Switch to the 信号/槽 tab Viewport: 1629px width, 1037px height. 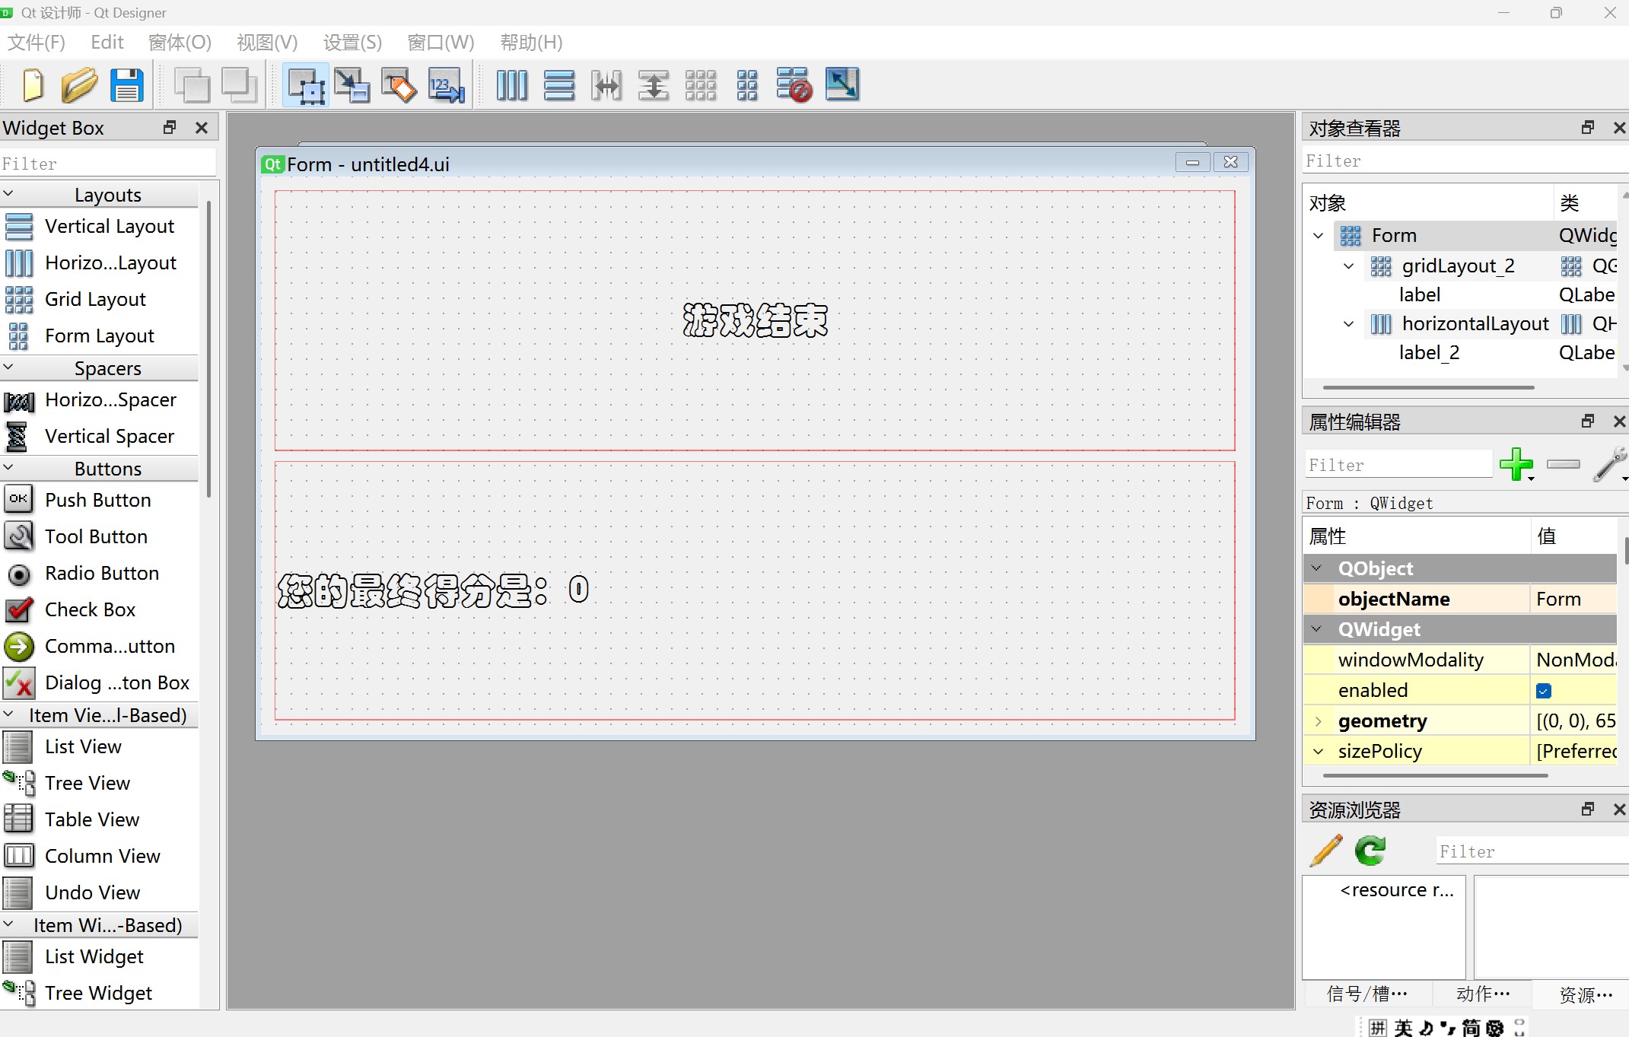pos(1366,994)
